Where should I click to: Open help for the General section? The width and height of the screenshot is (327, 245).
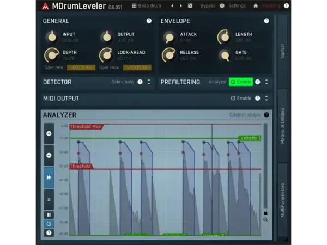[149, 21]
